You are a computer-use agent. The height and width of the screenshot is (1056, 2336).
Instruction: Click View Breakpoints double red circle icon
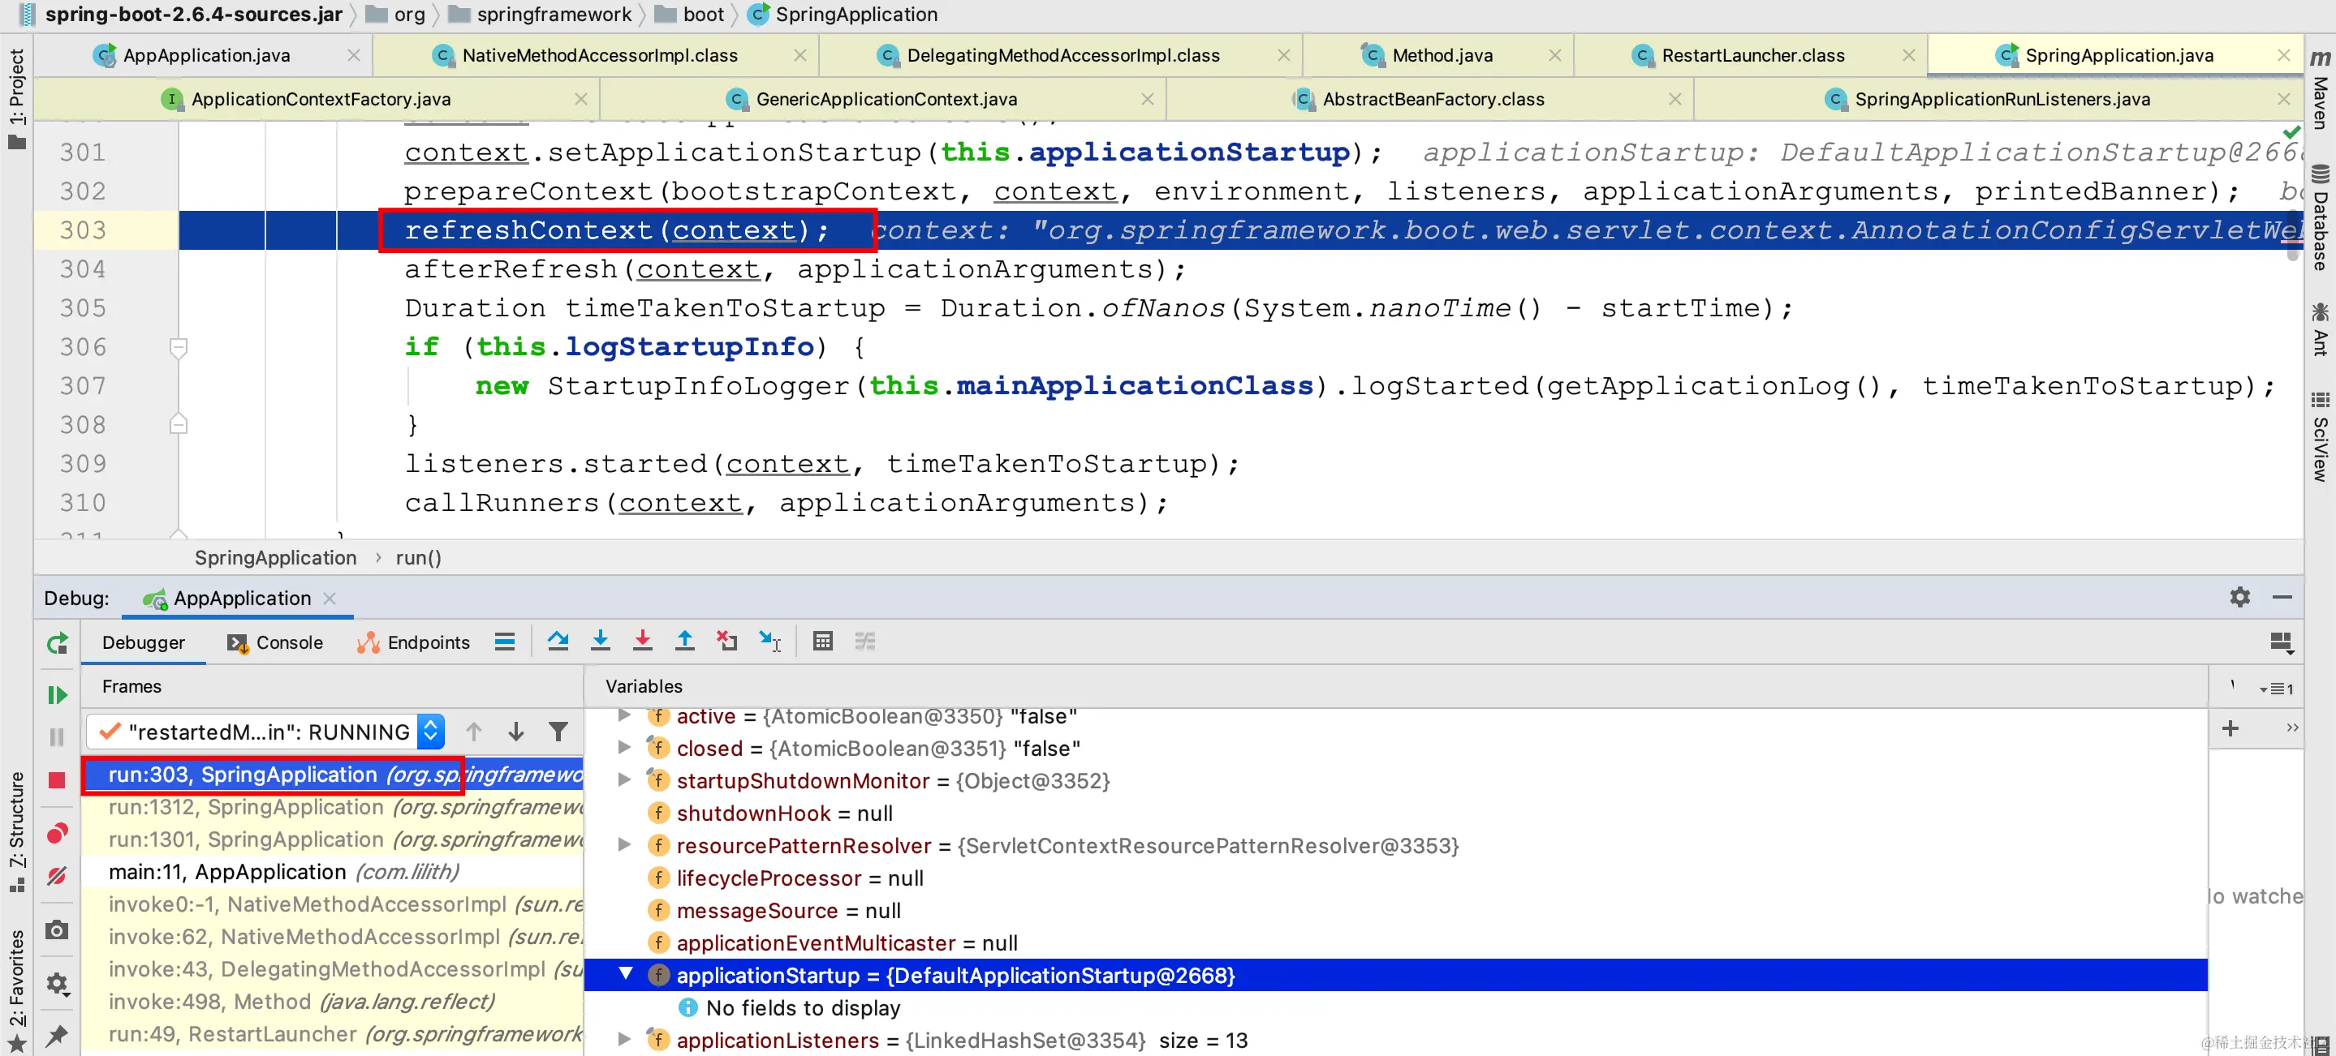pos(57,833)
